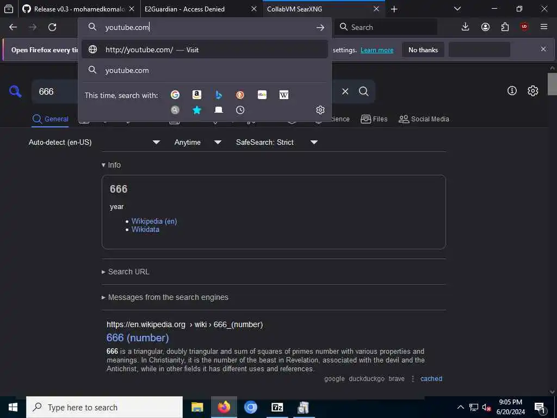Open the Anytime time range dropdown
This screenshot has height=418, width=557.
pyautogui.click(x=198, y=142)
